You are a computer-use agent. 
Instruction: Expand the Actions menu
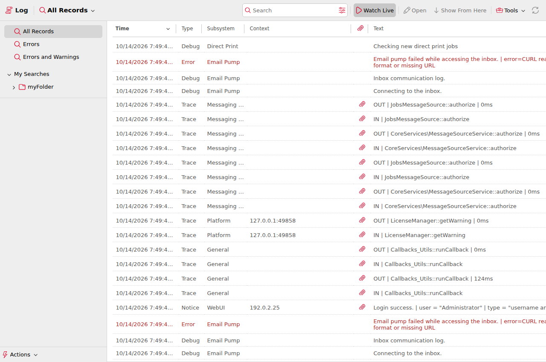click(20, 355)
